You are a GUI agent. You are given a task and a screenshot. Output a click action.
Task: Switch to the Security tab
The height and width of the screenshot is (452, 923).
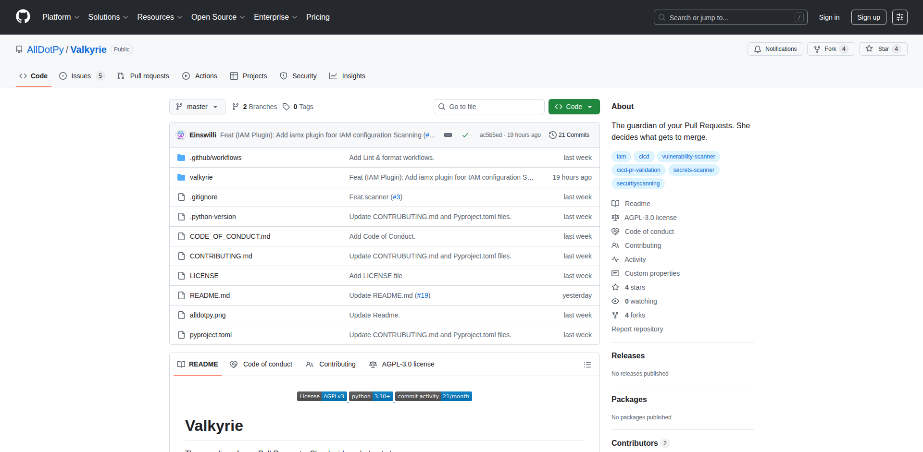[x=299, y=76]
